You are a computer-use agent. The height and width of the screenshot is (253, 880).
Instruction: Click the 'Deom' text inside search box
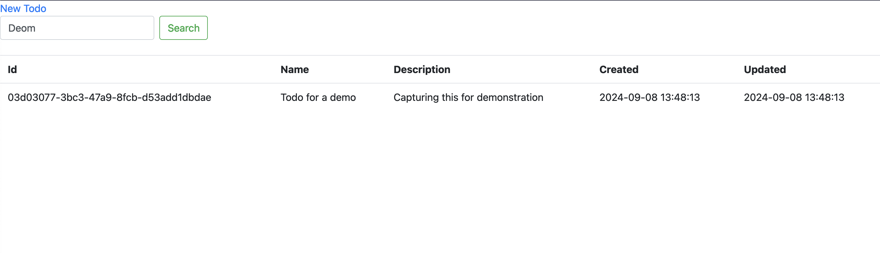(22, 28)
